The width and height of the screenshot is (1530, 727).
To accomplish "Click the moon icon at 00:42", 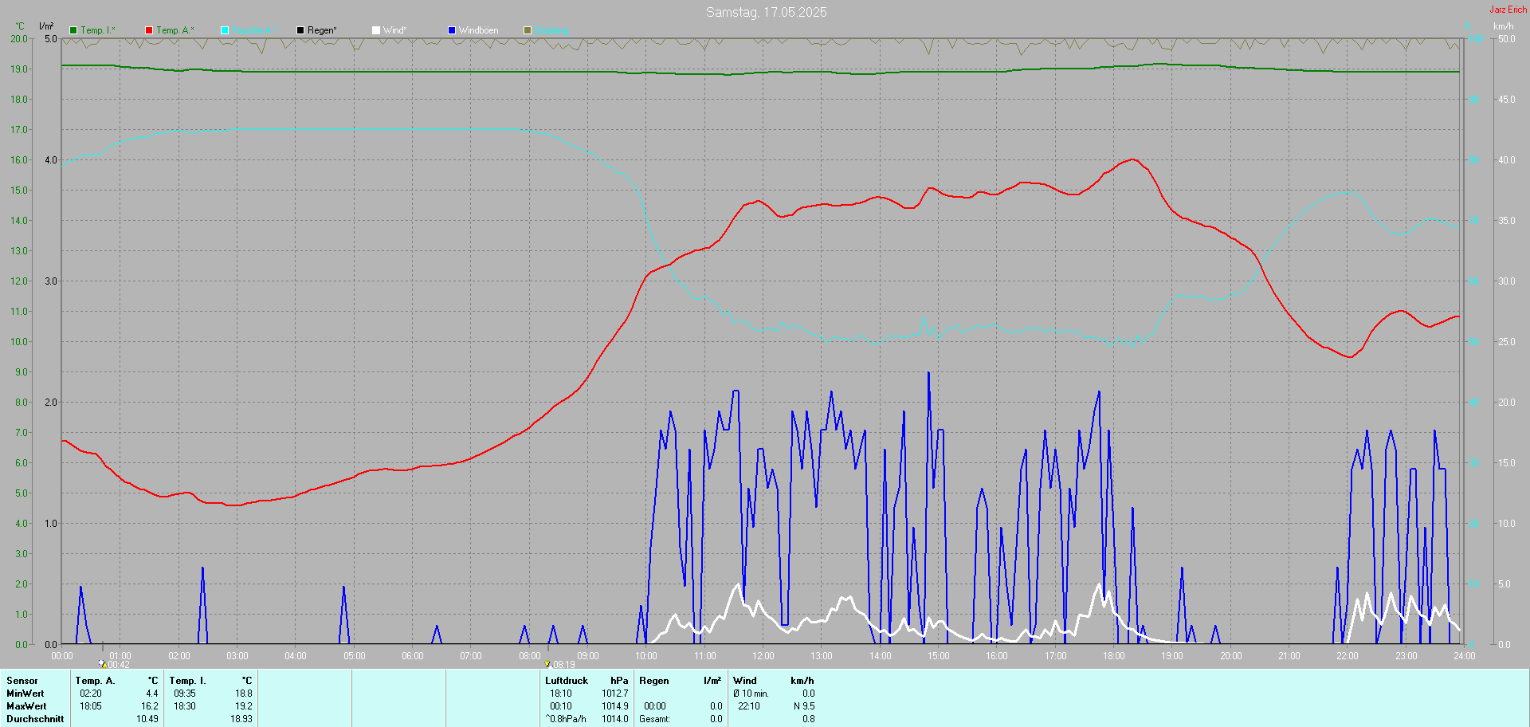I will pyautogui.click(x=103, y=663).
